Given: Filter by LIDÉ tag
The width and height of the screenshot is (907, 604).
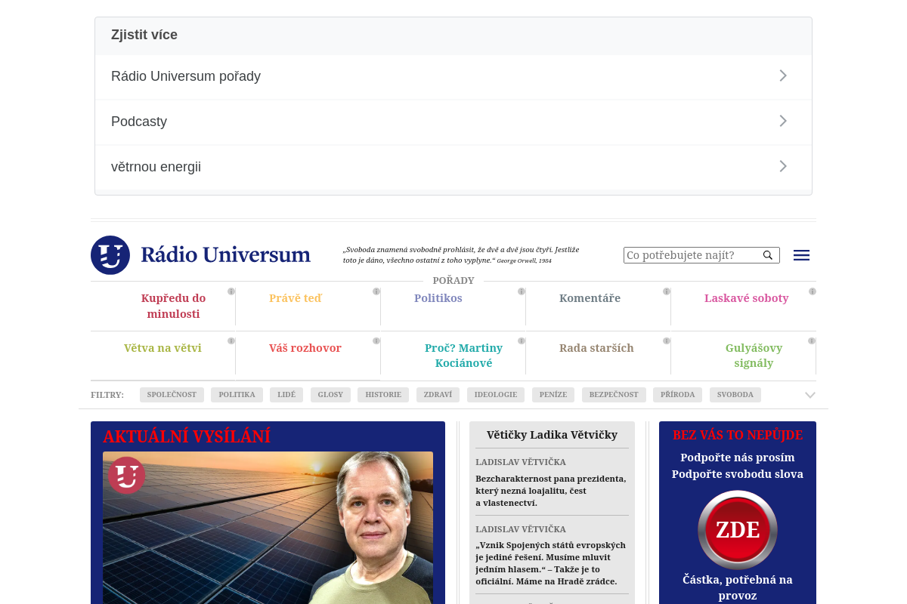Looking at the screenshot, I should click(286, 395).
